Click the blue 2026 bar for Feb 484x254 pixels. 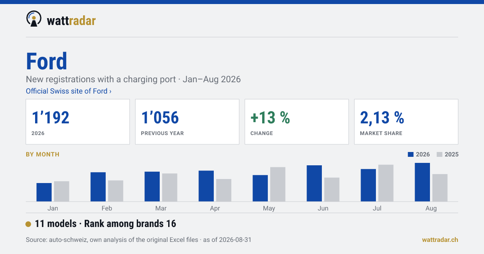98,187
